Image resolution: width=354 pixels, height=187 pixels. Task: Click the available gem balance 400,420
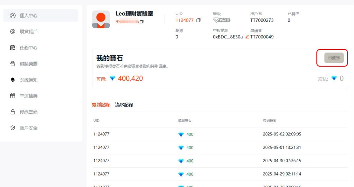(130, 78)
